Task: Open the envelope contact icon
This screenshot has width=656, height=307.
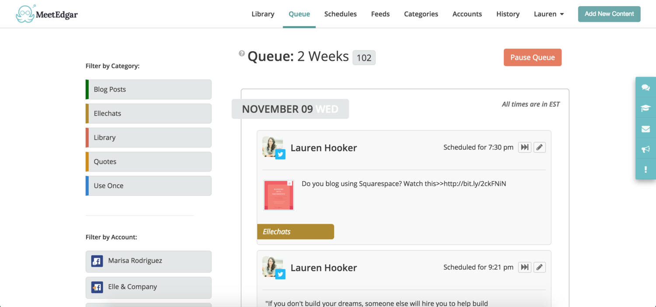Action: [x=646, y=129]
